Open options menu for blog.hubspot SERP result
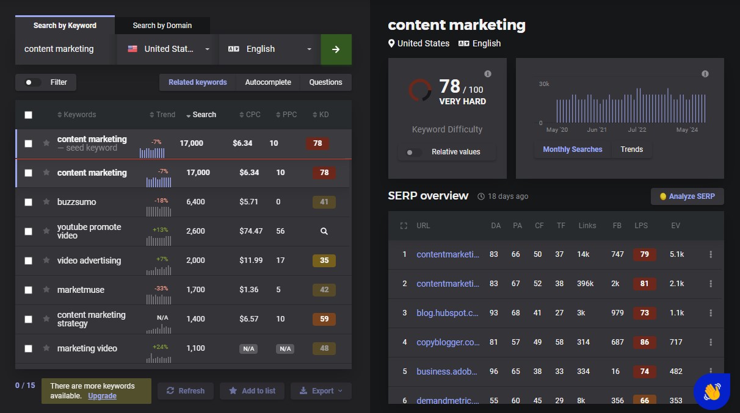Image resolution: width=740 pixels, height=413 pixels. pyautogui.click(x=711, y=313)
